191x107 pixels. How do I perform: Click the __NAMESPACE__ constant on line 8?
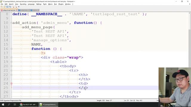pos(47,14)
